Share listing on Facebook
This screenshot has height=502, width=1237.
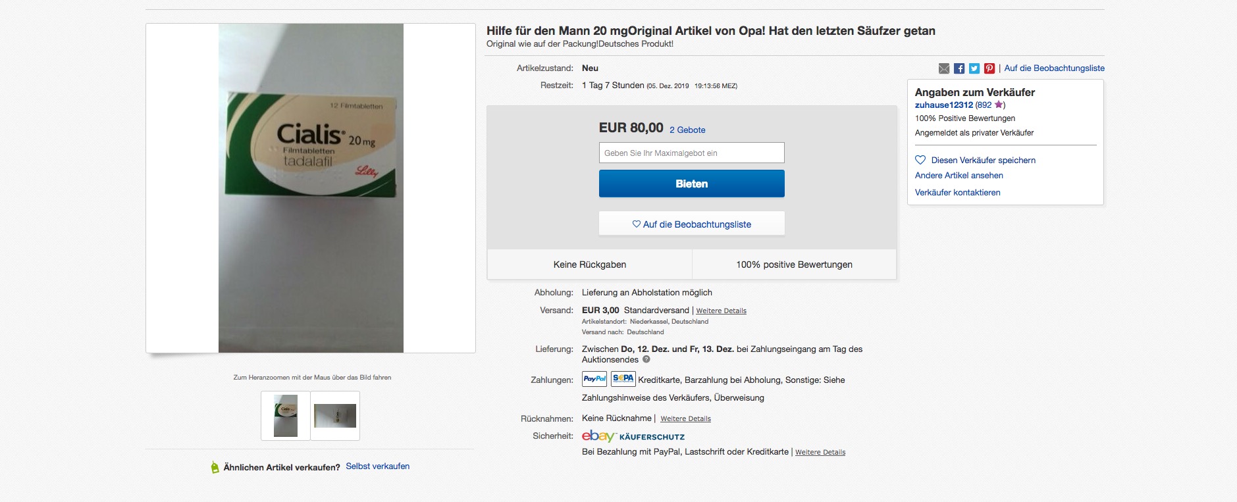(x=959, y=68)
